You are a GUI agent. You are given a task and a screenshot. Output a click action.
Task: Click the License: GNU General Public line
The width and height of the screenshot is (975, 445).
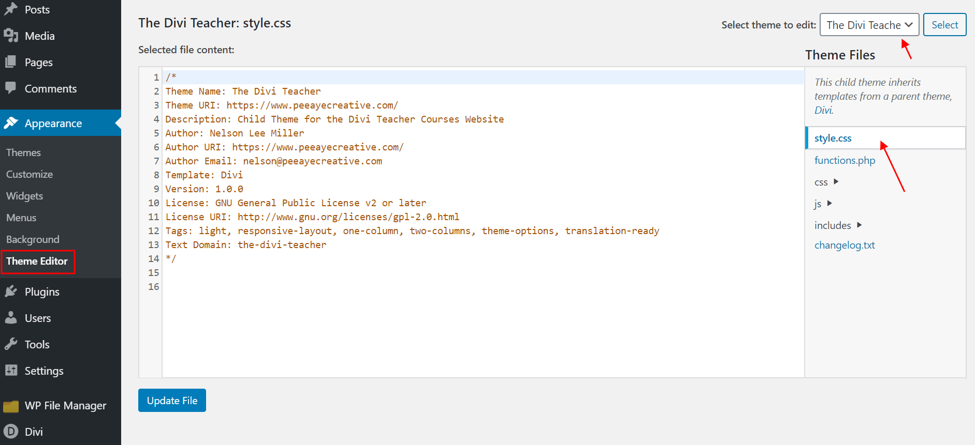[x=296, y=203]
